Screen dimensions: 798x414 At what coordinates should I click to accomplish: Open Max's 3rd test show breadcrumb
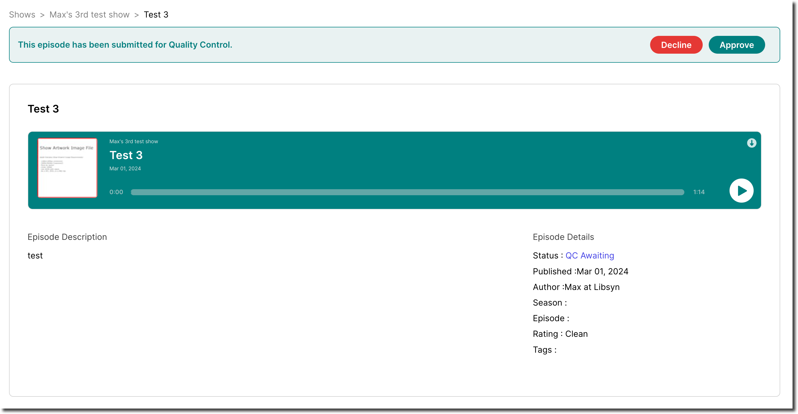click(x=89, y=15)
